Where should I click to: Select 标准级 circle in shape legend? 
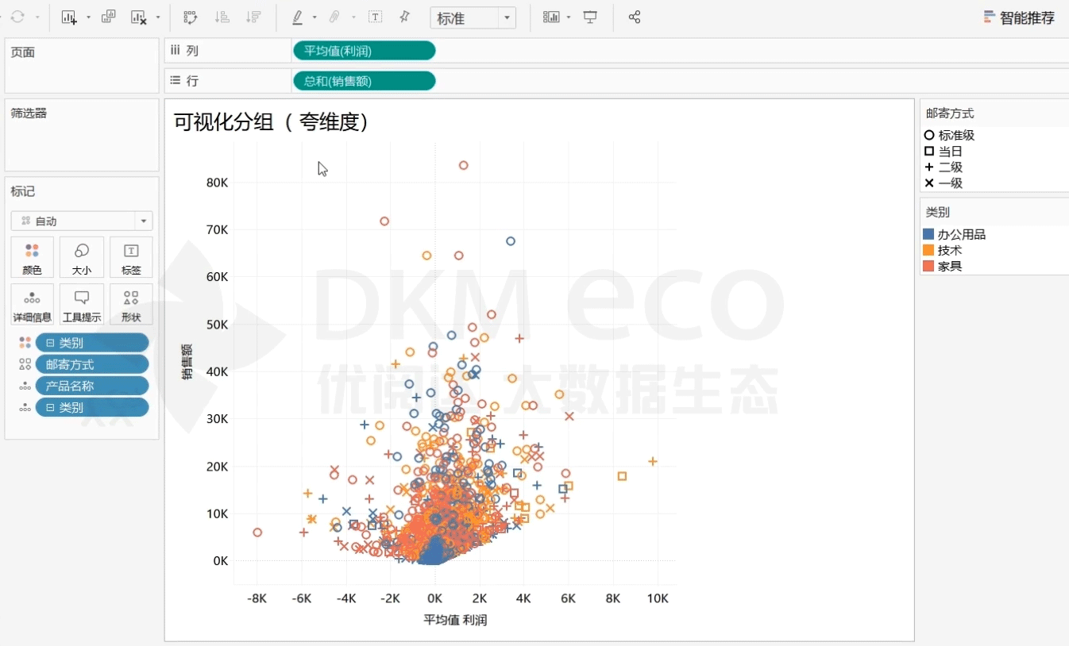[x=929, y=136]
